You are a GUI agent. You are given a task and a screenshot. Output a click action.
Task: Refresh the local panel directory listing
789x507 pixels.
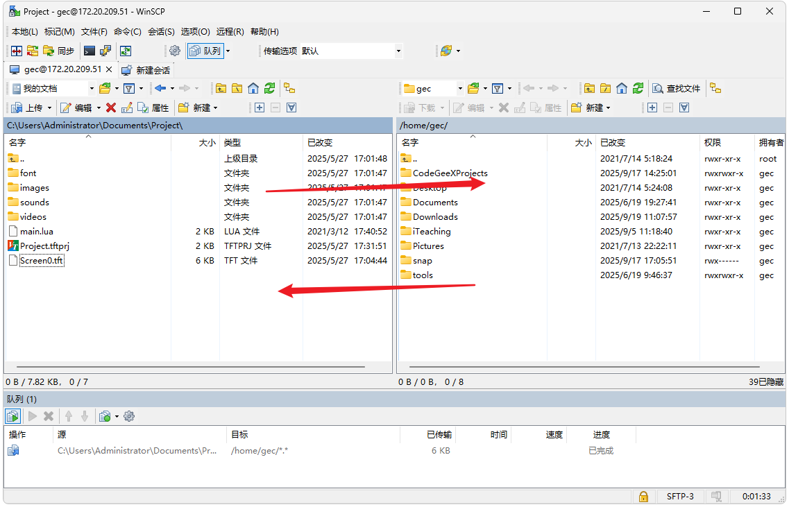pos(269,88)
